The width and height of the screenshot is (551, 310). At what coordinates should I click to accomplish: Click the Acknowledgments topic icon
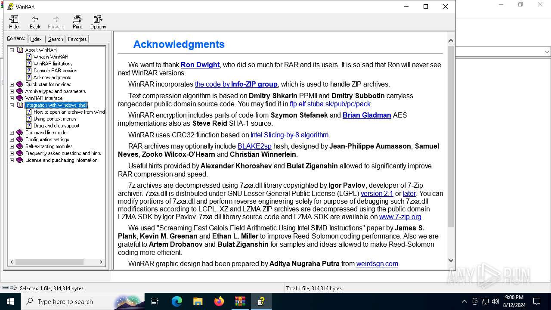(x=29, y=77)
